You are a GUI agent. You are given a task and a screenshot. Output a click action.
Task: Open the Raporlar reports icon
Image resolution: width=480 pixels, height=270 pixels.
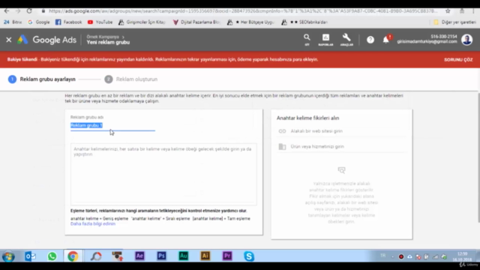coord(325,40)
